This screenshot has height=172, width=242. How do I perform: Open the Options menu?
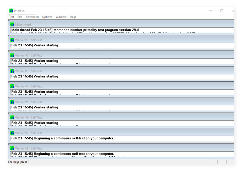pos(47,17)
